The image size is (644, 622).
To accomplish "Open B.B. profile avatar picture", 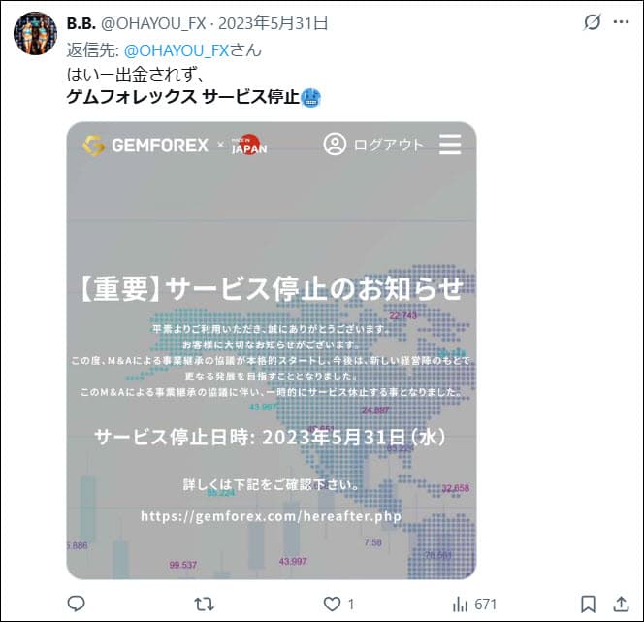I will [35, 33].
